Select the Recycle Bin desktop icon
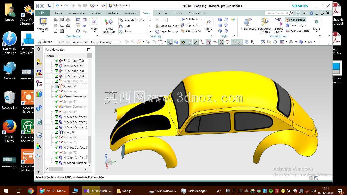 point(9,100)
